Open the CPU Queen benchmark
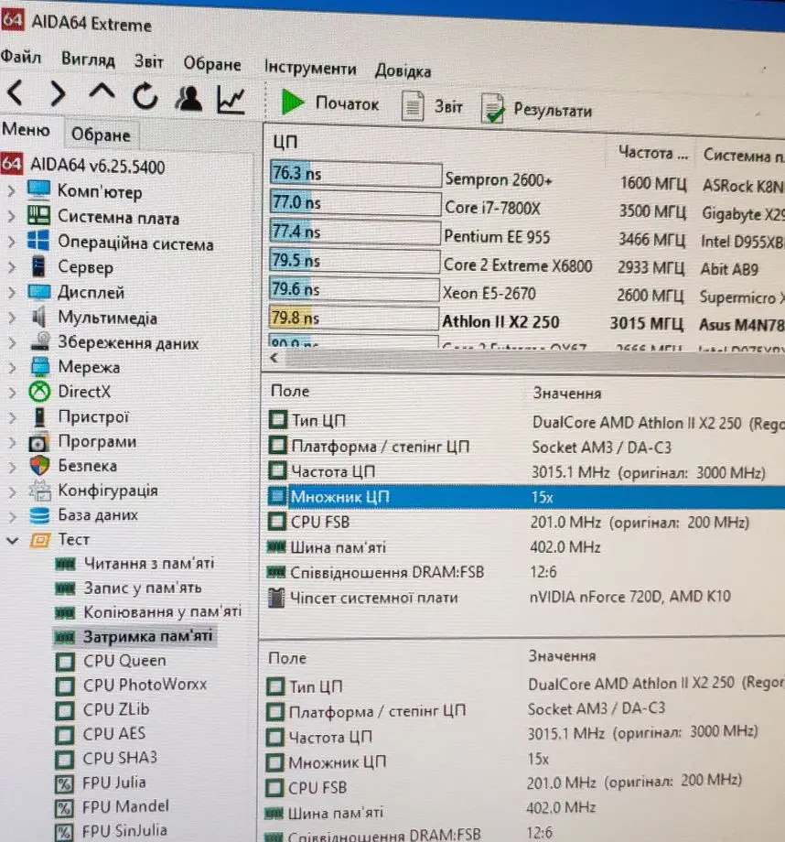 click(x=111, y=661)
